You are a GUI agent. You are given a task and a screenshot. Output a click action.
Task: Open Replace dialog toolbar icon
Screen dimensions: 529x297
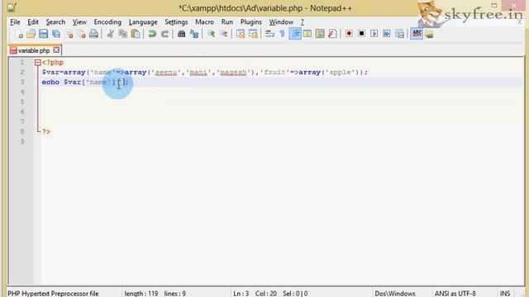[194, 34]
